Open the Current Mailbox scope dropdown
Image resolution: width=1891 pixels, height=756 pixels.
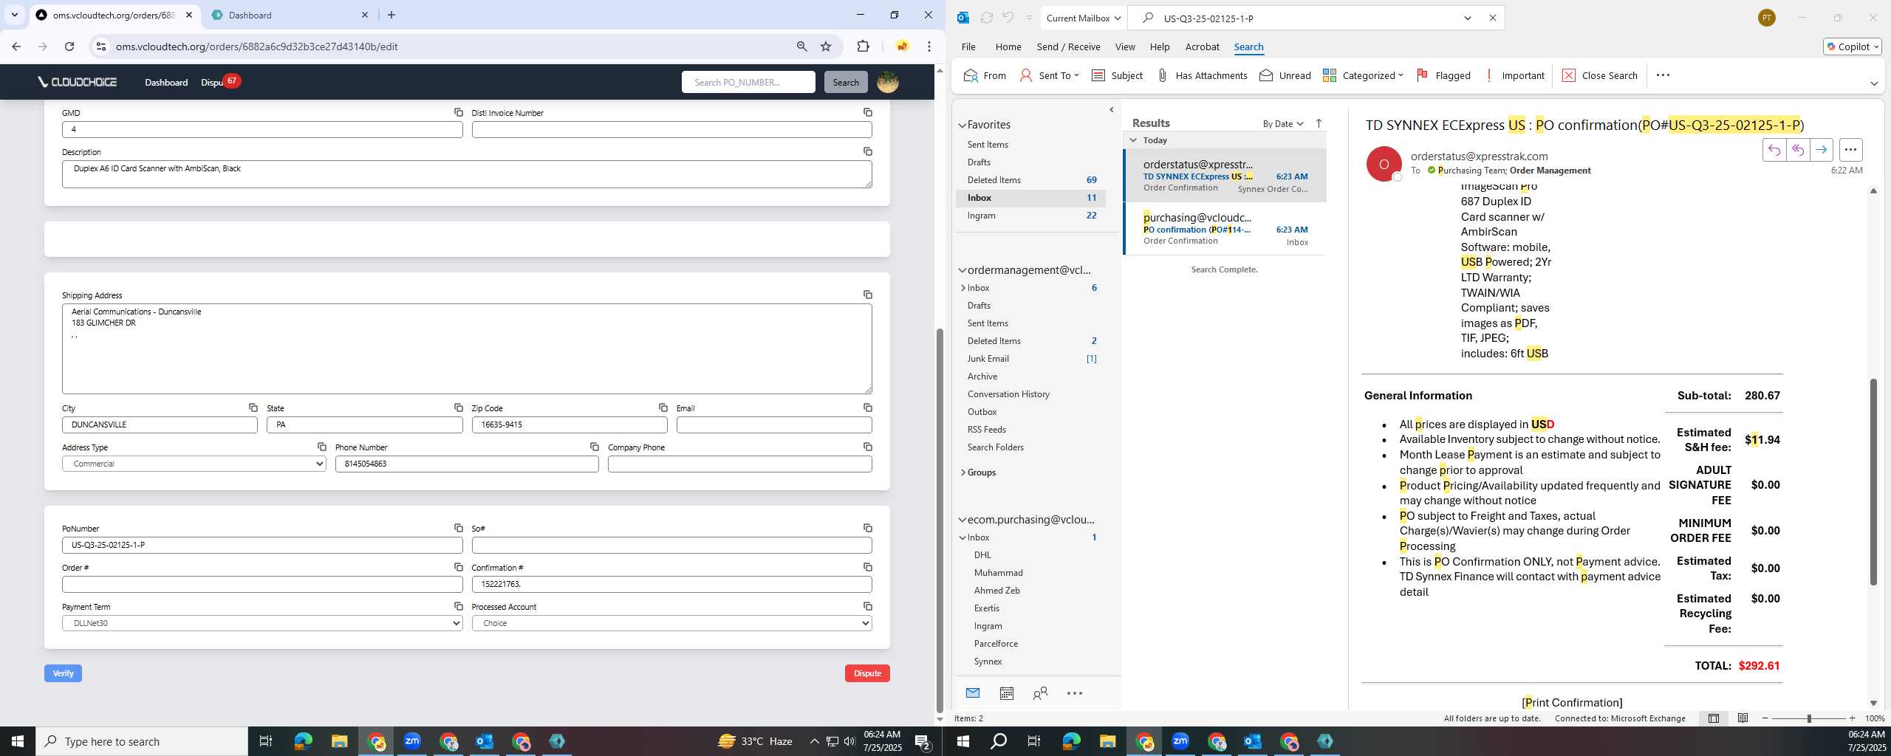[1083, 18]
